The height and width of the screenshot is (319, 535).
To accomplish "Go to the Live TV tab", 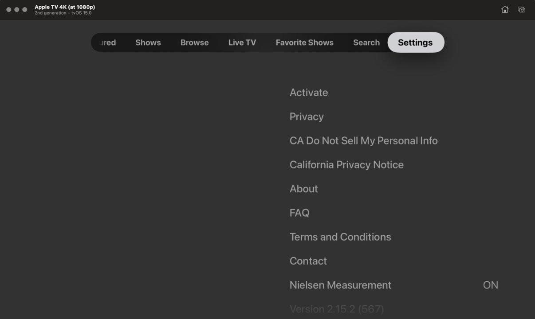I will [x=242, y=42].
